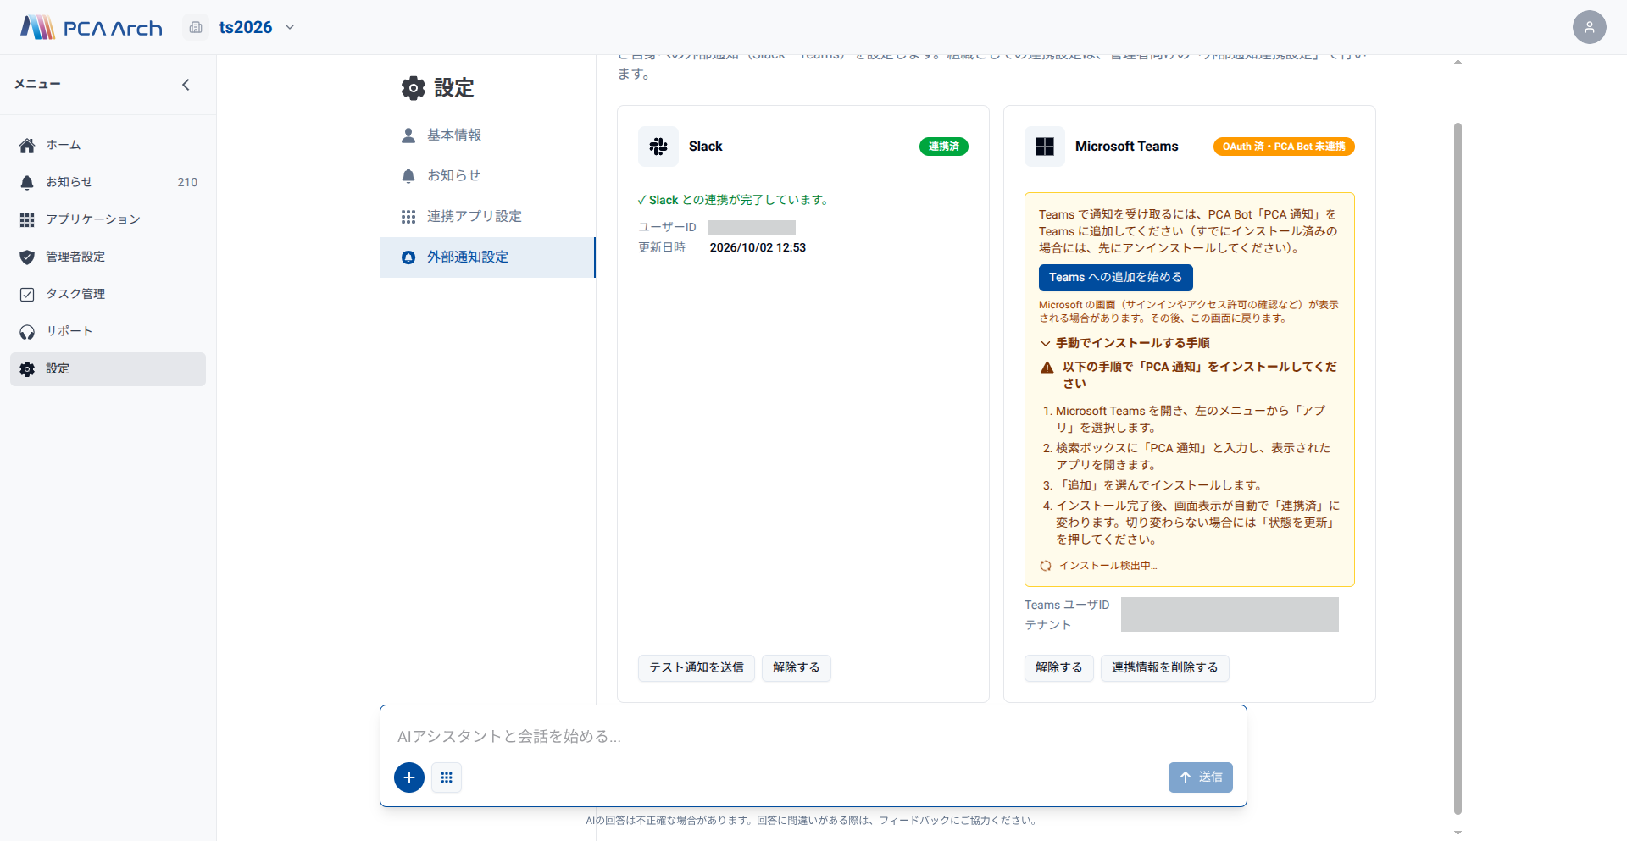Click the green 連携済 status badge

pos(943,147)
